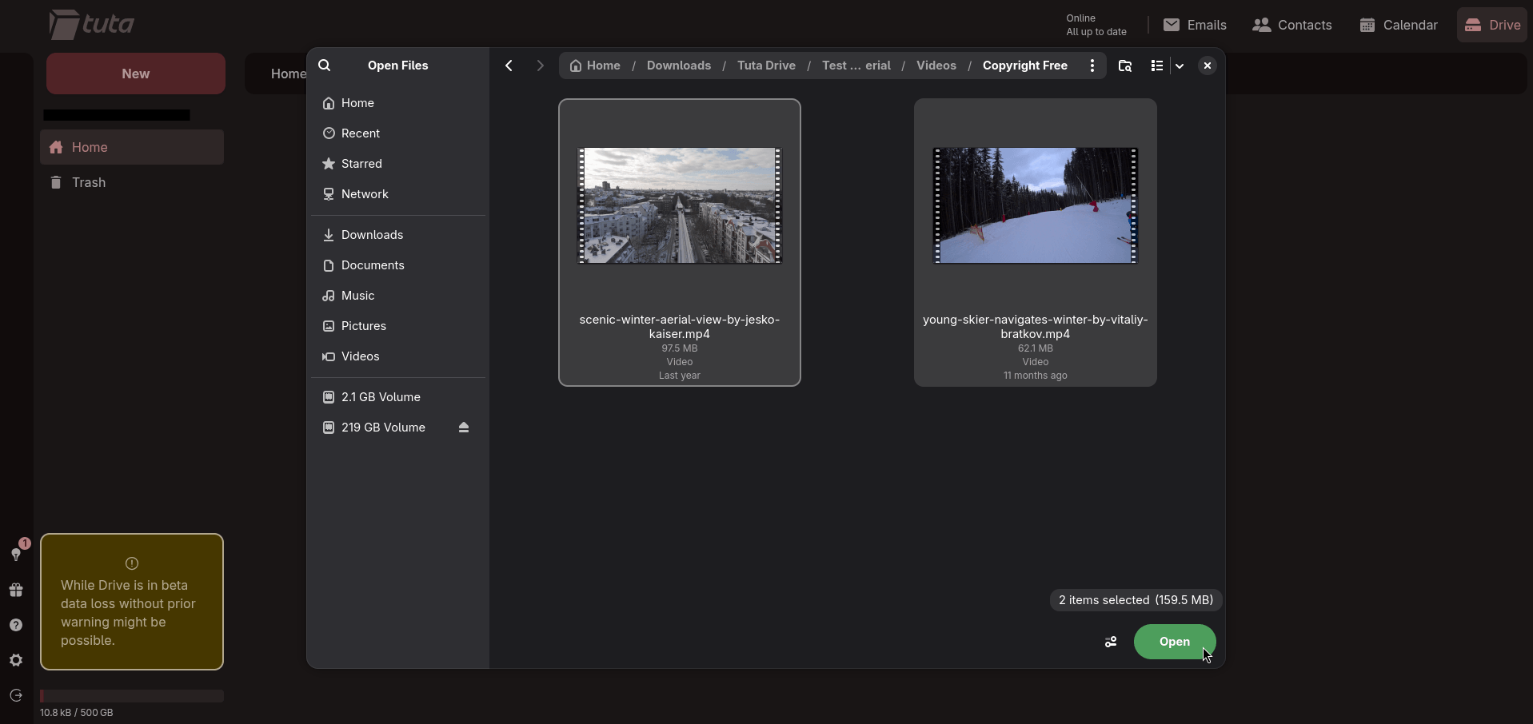Open the file filter options icon
Viewport: 1533px width, 724px height.
tap(1111, 642)
